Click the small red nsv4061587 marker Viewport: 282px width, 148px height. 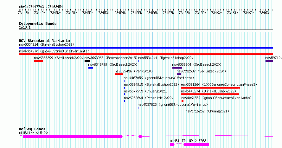point(183,101)
